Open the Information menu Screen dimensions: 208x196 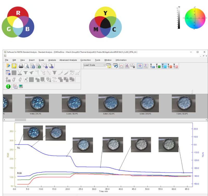click(121, 60)
